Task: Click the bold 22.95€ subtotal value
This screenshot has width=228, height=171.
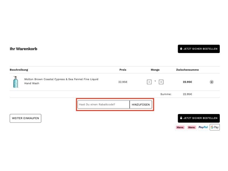Action: point(187,82)
